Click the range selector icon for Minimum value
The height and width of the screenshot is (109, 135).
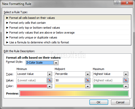pos(49,80)
